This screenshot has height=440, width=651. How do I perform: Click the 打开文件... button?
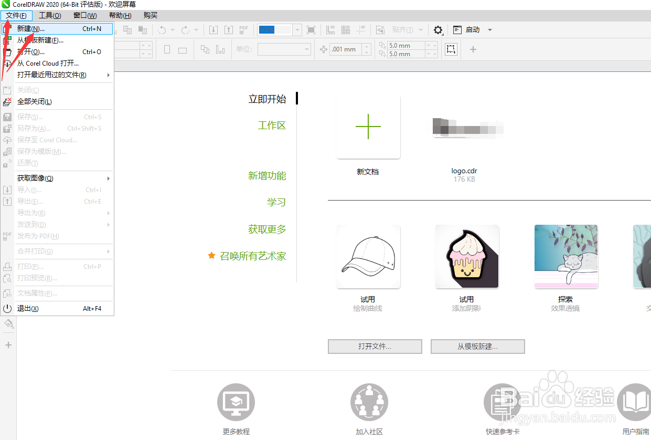click(x=375, y=347)
